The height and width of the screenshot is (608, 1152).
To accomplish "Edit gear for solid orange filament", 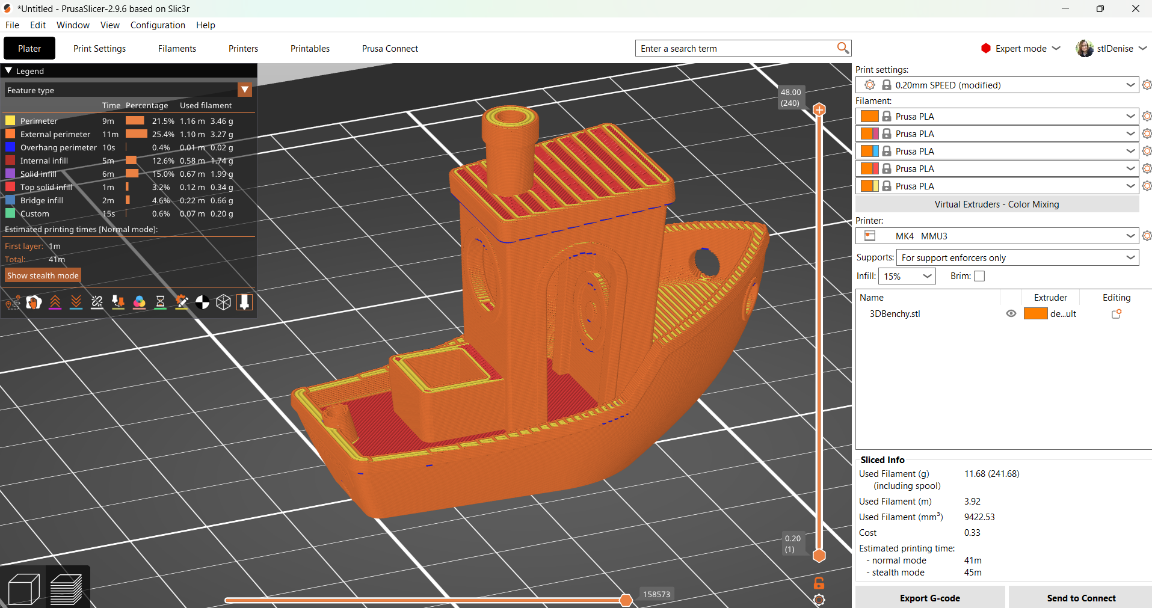I will point(1147,116).
